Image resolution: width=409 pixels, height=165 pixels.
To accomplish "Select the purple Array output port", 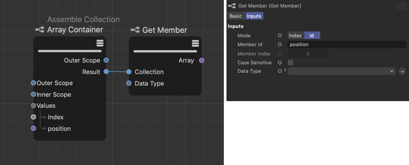I will 202,60.
